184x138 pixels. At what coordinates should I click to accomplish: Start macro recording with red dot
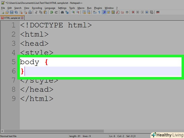point(133,12)
